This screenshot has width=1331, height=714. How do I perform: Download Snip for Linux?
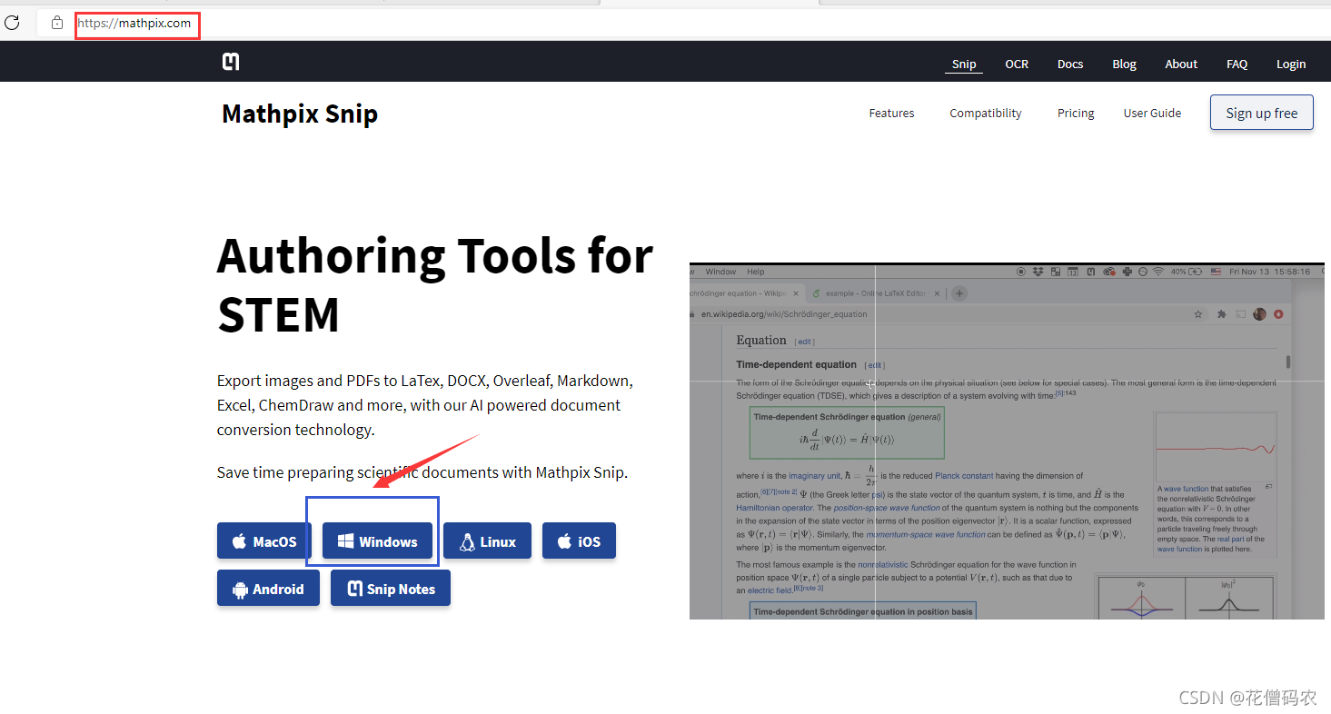(487, 541)
